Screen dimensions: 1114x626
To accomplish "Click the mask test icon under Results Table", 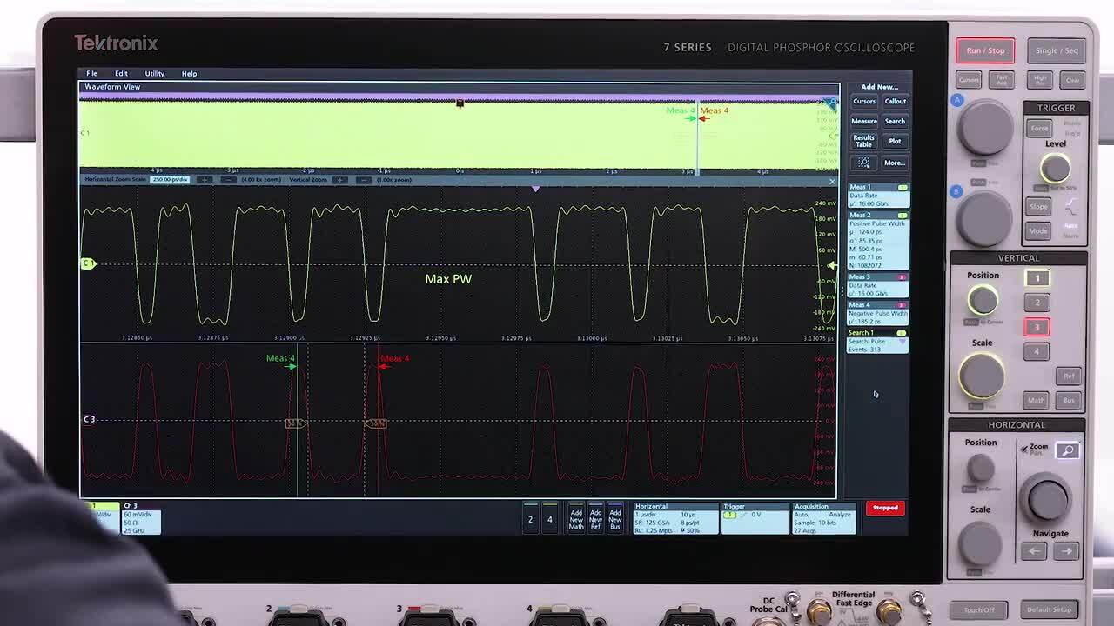I will coord(864,163).
